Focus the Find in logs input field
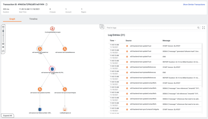The width and height of the screenshot is (208, 119). pyautogui.click(x=153, y=28)
